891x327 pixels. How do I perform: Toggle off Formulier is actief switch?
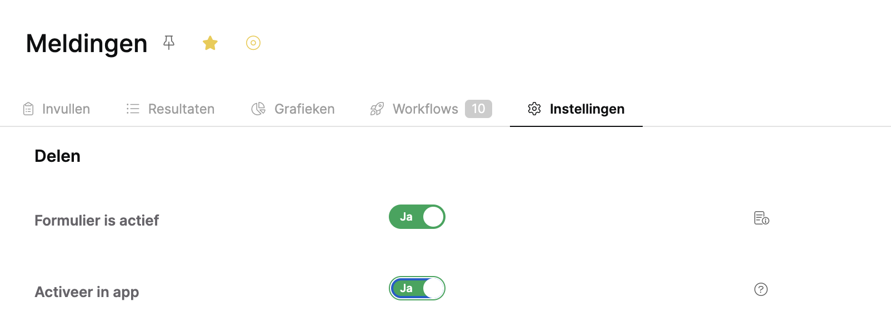coord(417,217)
